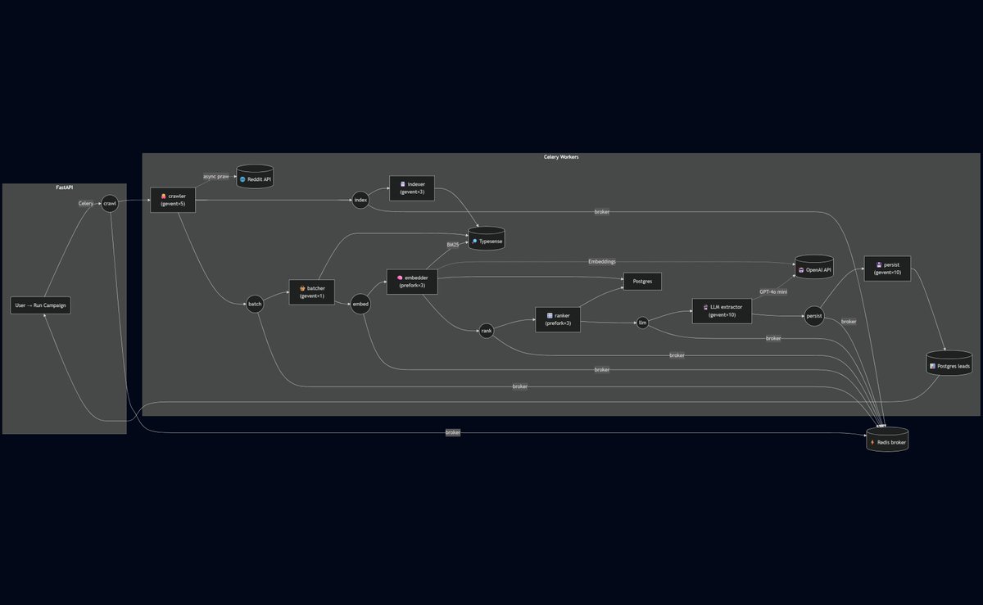983x605 pixels.
Task: Click the emoji icon on the crawler node
Action: 164,196
